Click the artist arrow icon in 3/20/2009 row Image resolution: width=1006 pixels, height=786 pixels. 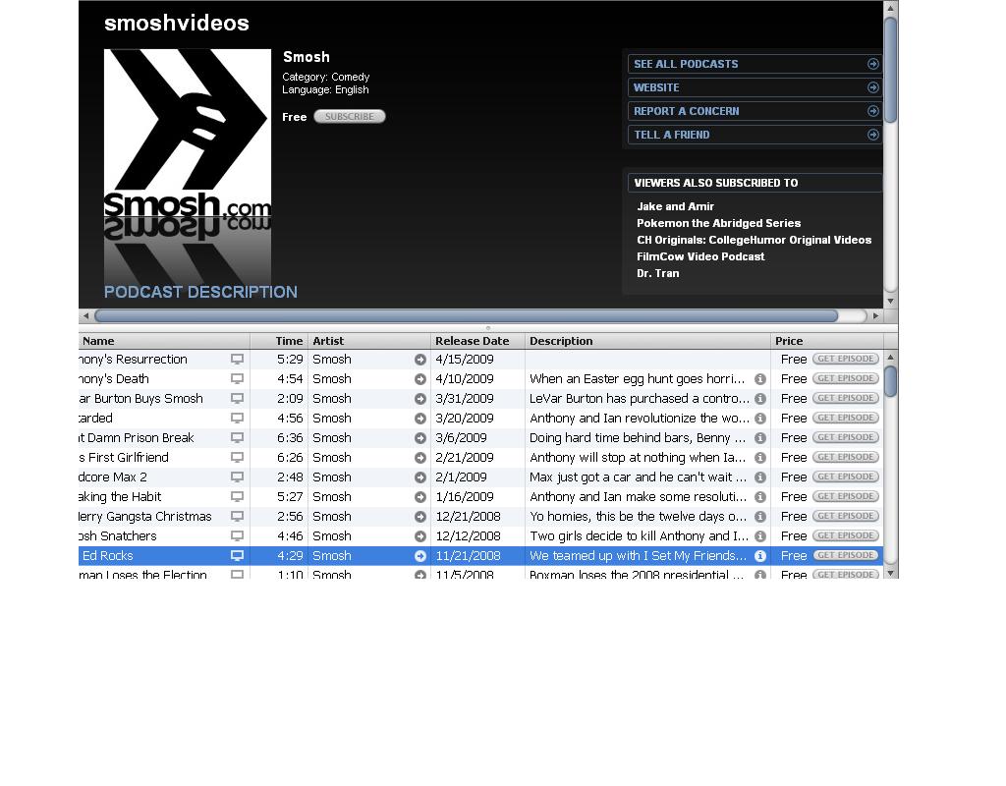[x=420, y=419]
